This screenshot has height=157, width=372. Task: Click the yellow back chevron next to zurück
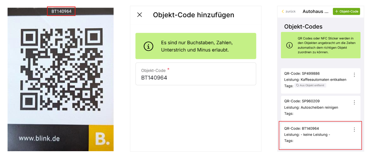282,11
